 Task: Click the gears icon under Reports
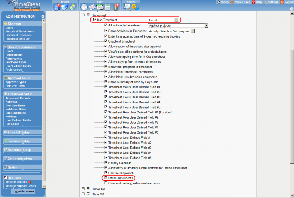coord(135,7)
